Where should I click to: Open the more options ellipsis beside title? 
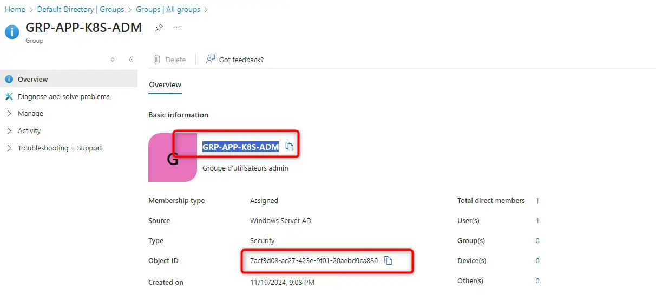pos(176,28)
